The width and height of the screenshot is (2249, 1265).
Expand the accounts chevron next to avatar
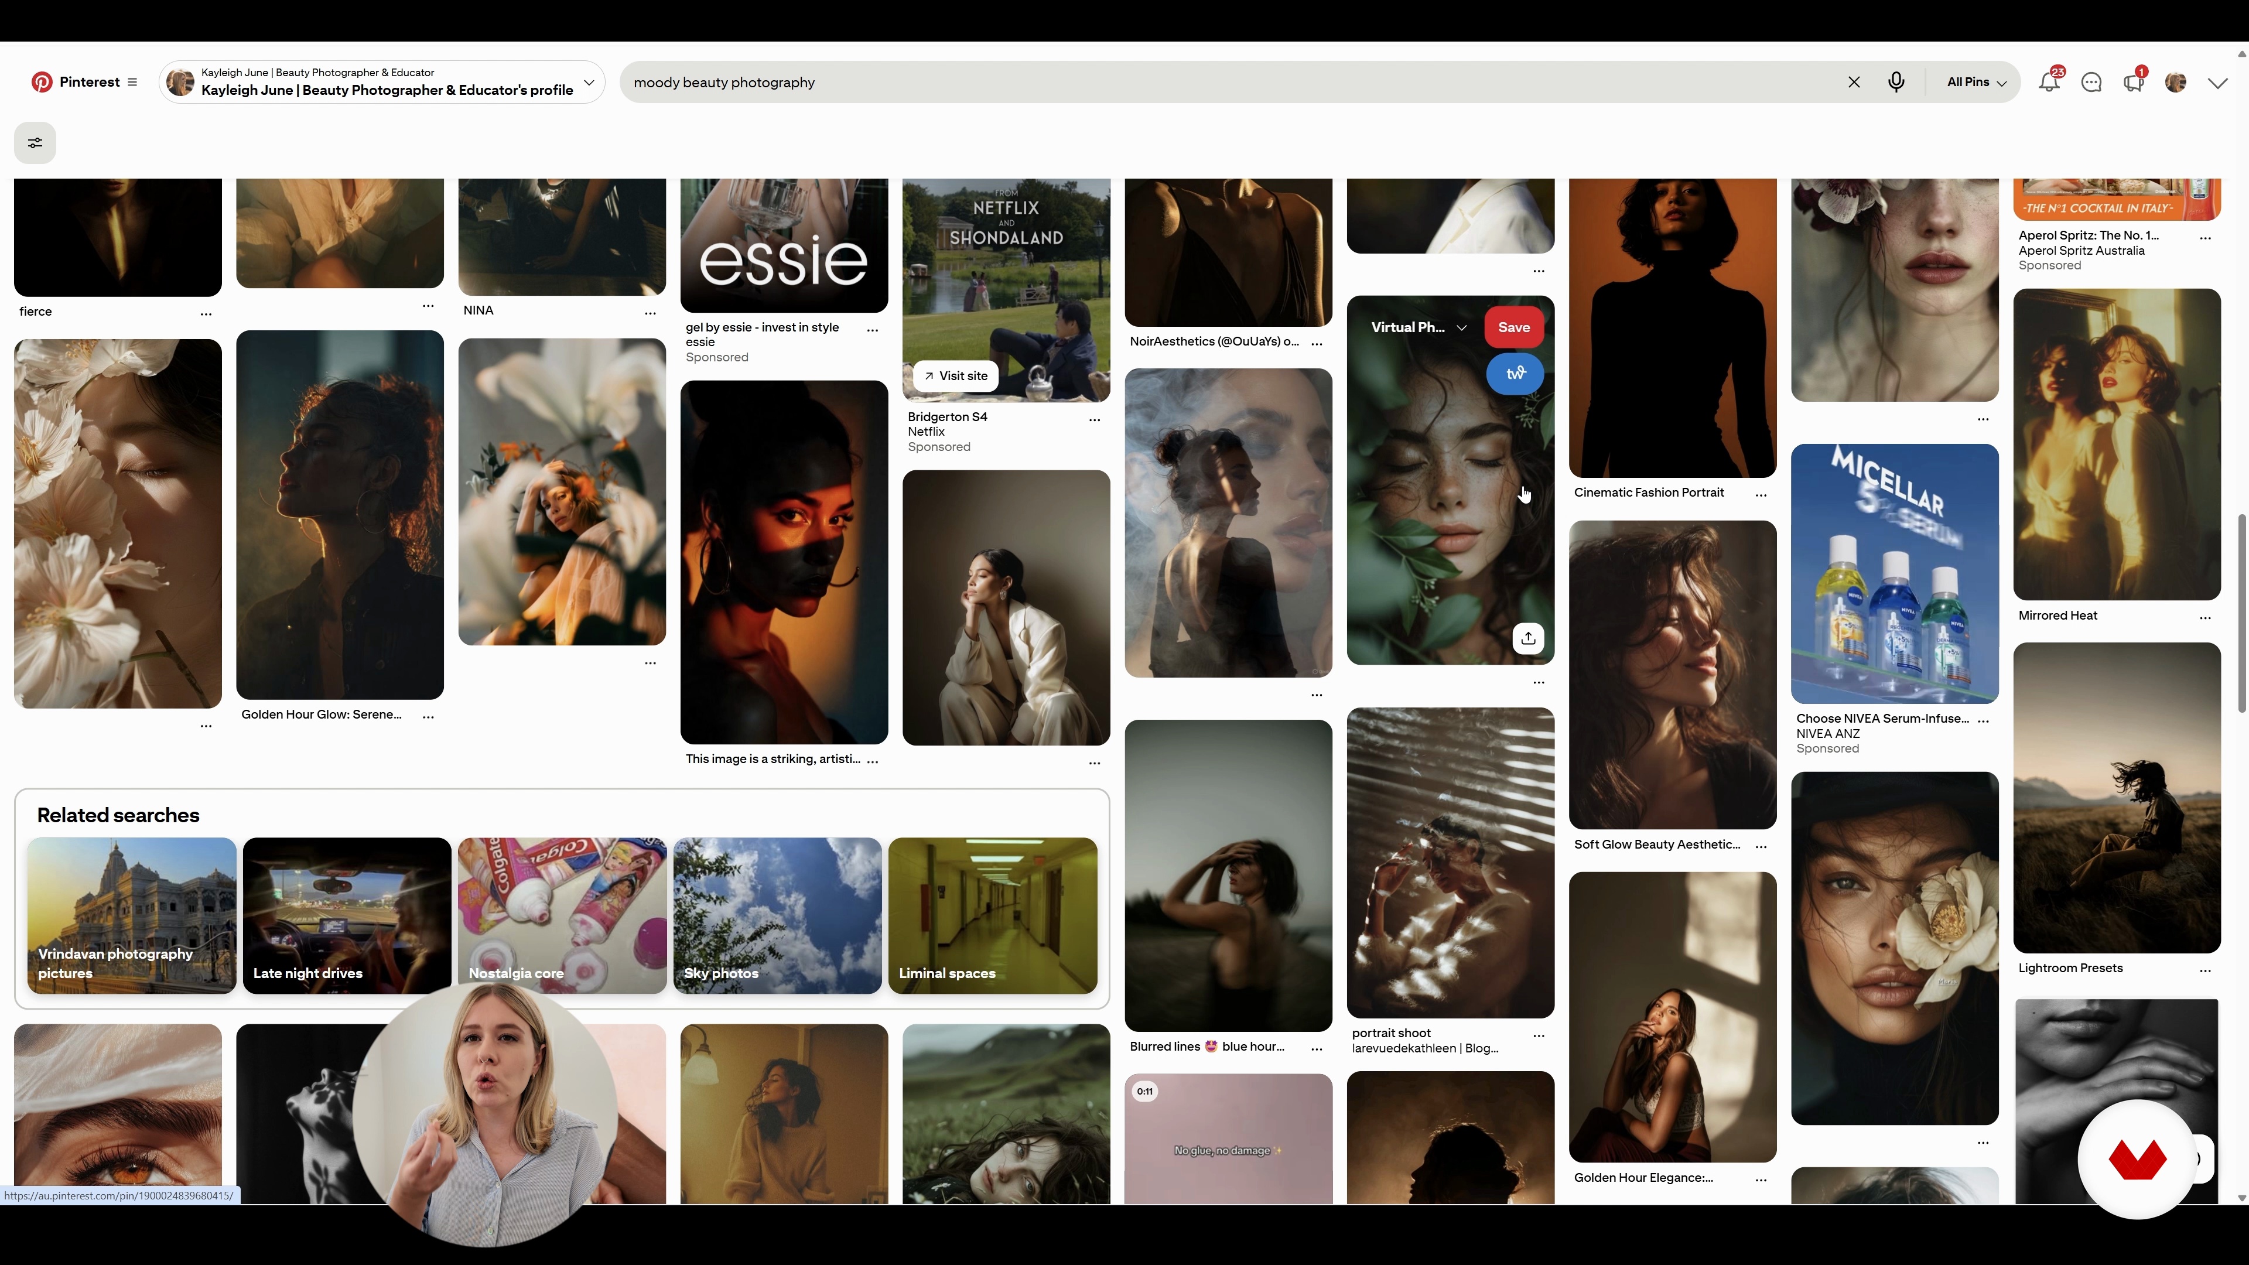(2219, 83)
